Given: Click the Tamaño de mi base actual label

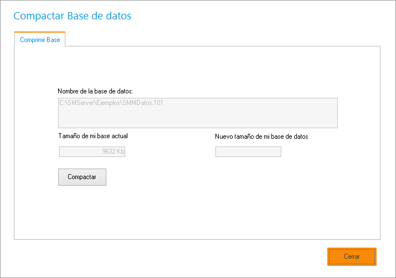Looking at the screenshot, I should click(93, 136).
